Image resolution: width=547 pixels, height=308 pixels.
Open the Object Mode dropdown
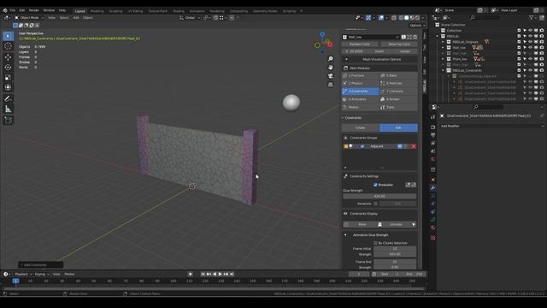29,17
